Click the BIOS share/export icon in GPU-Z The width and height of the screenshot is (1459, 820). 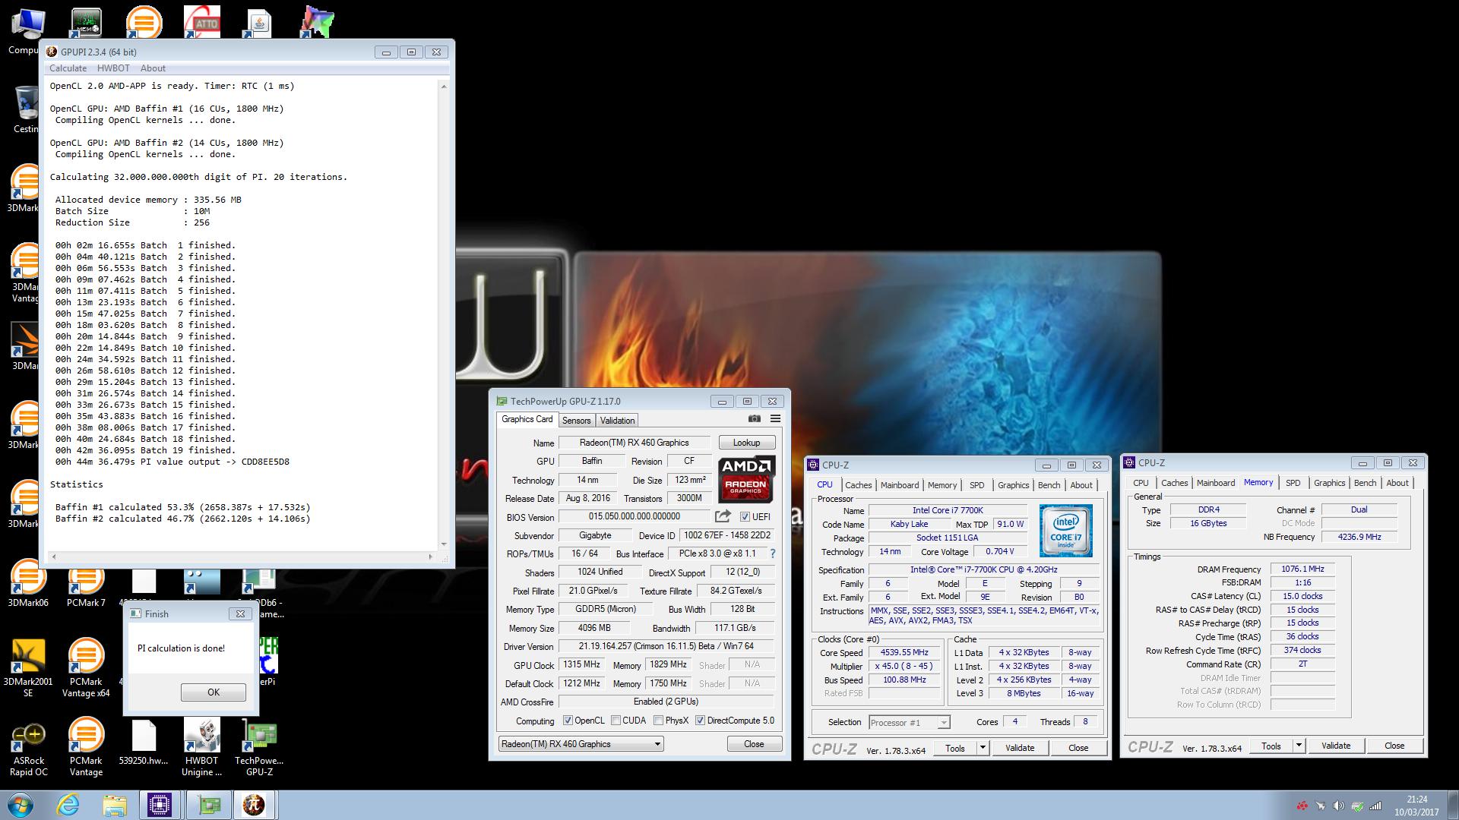pos(723,516)
